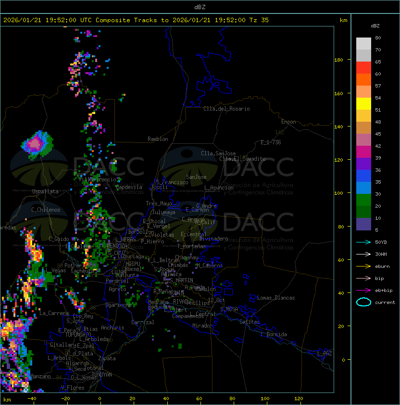
Task: Pick the dark orange 60–57 dBZ swatch
Action: pyautogui.click(x=363, y=80)
